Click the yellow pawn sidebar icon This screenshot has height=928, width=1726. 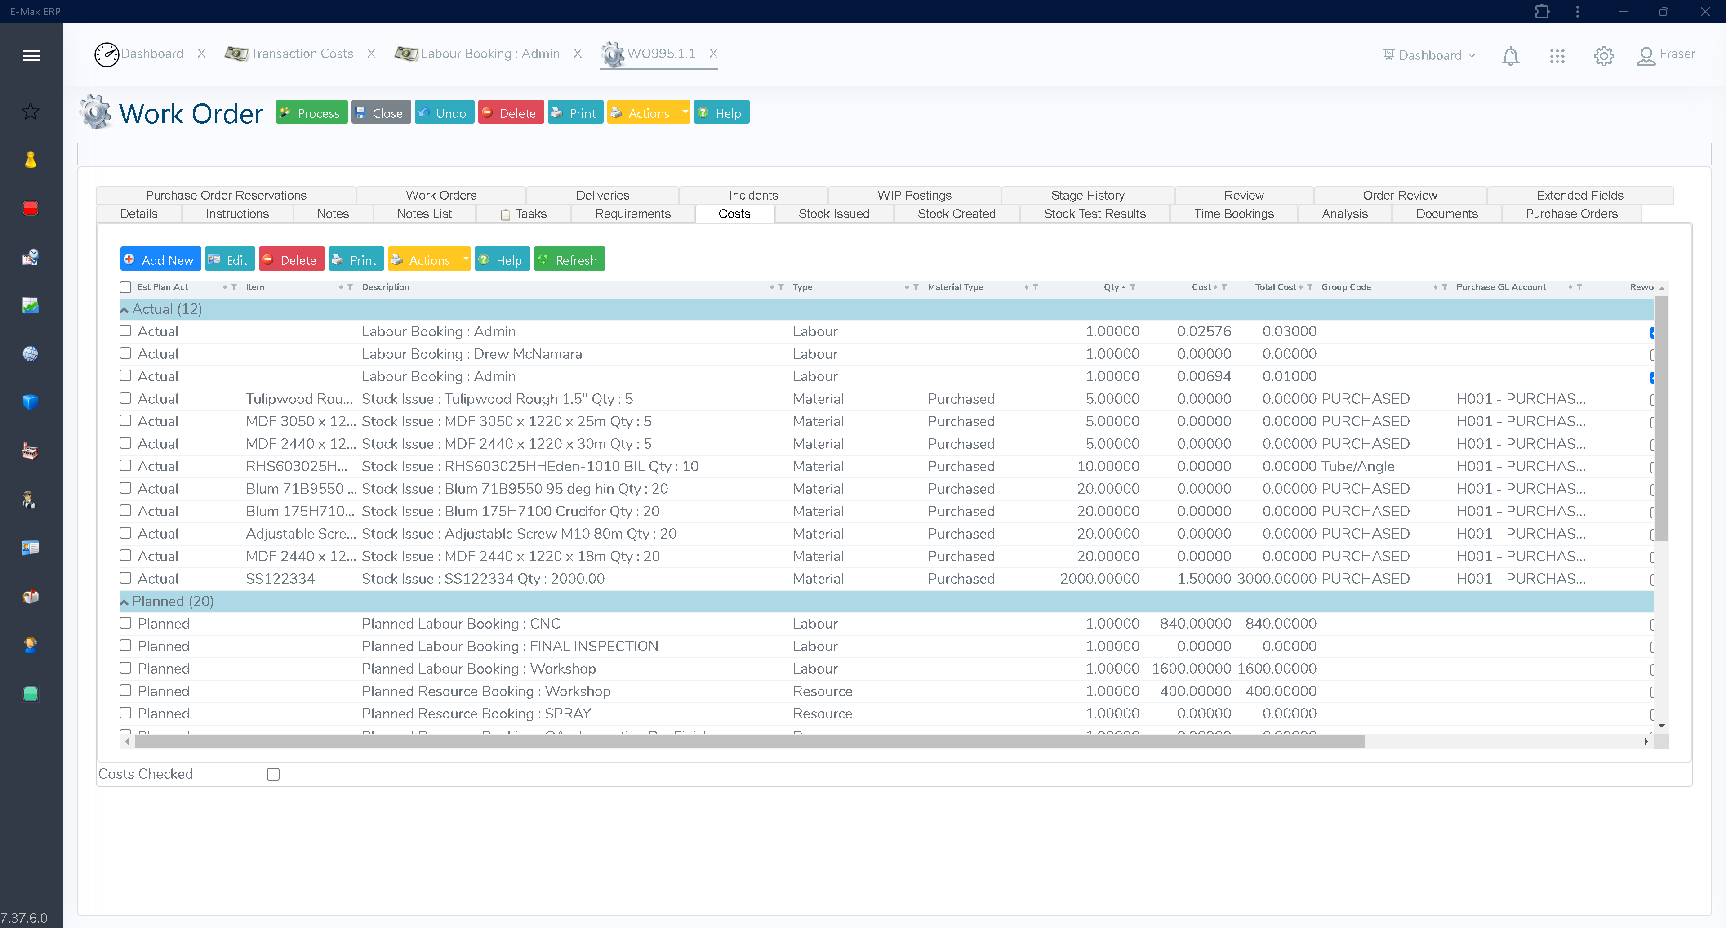(30, 160)
